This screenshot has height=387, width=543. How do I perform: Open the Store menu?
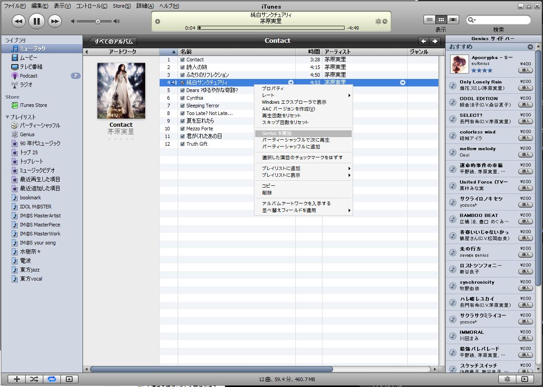click(x=122, y=6)
